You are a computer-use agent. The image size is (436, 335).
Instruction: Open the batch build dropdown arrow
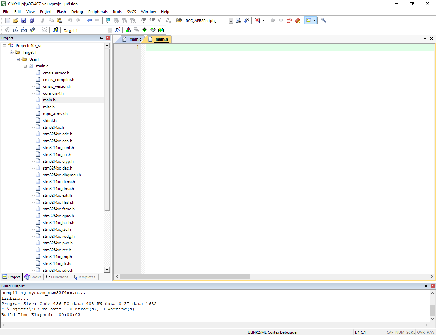(38, 30)
